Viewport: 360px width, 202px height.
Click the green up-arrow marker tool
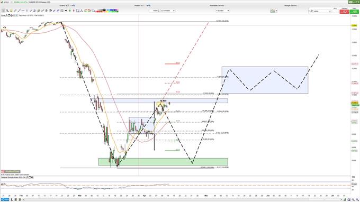click(x=70, y=11)
